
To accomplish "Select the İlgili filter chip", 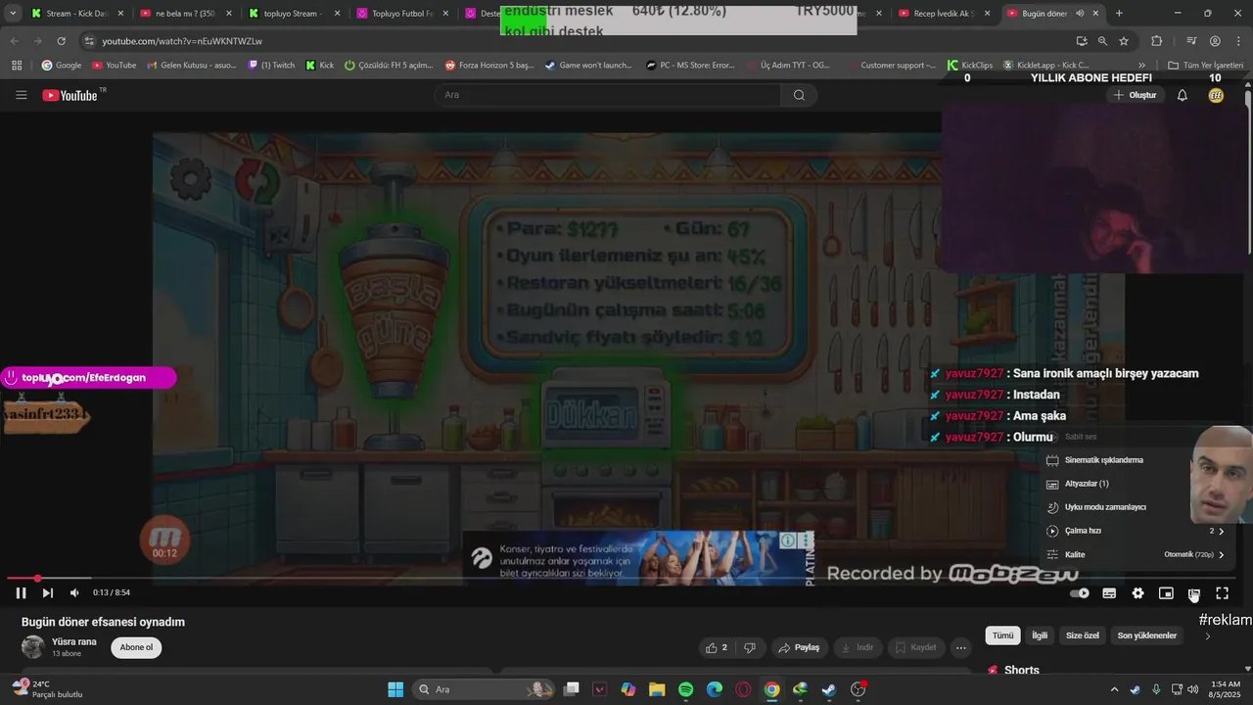I will (1040, 635).
